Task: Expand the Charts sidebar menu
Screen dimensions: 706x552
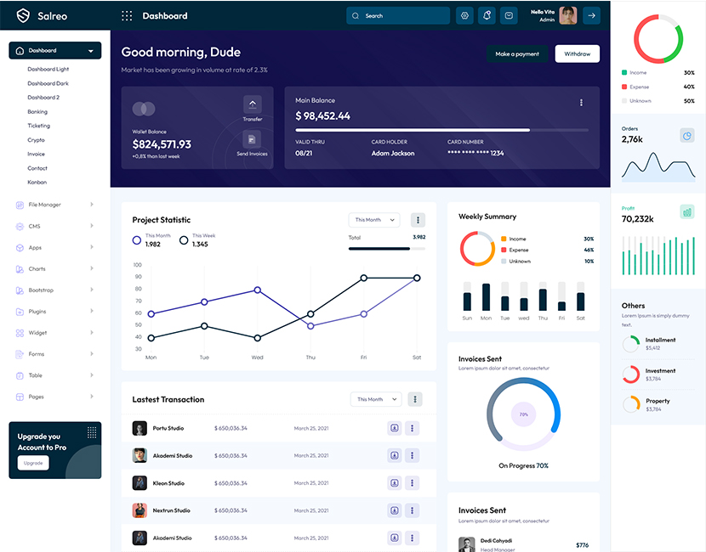Action: (x=54, y=269)
